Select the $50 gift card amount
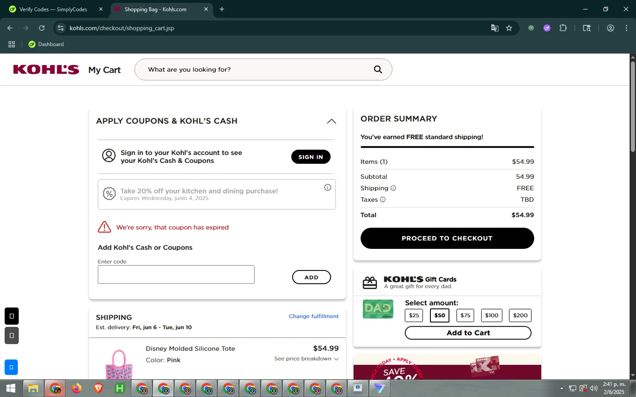This screenshot has height=397, width=636. 439,315
